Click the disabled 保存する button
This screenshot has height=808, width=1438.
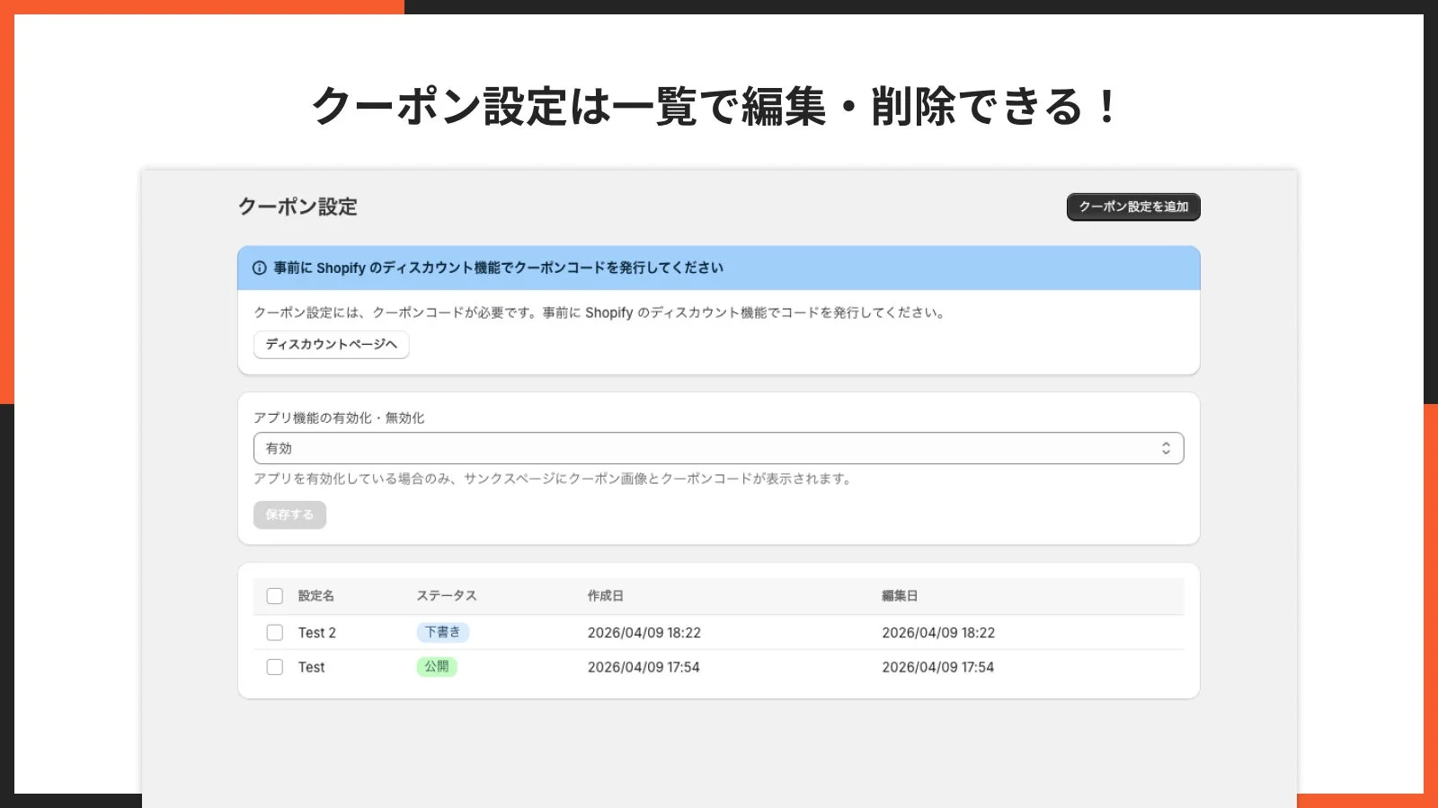pos(289,514)
